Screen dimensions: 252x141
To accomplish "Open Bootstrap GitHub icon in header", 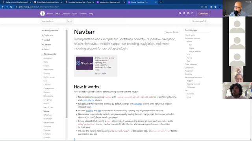I will (x=180, y=13).
